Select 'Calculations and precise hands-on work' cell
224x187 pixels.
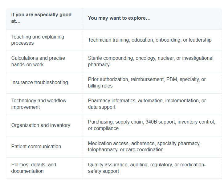coord(44,61)
